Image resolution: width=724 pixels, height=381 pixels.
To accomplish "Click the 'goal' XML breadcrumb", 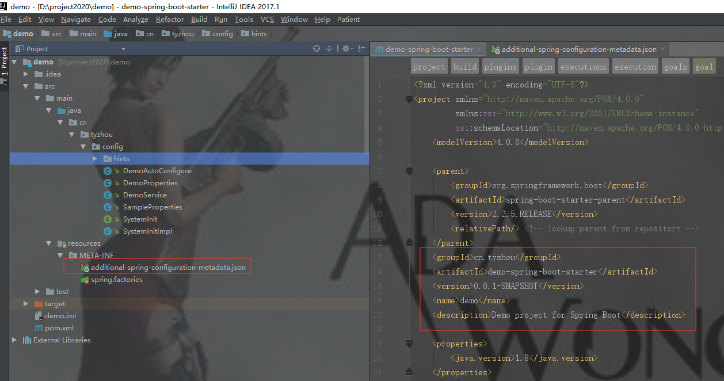I will point(704,67).
